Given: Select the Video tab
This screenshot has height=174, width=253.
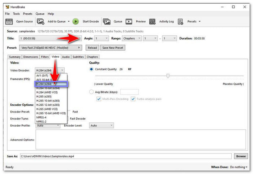Looking at the screenshot, I should [55, 57].
